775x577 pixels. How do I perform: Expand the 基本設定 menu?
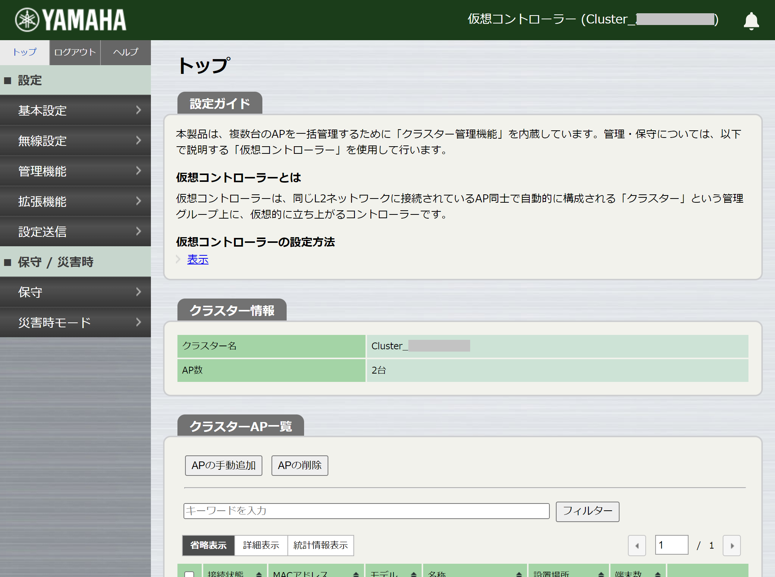pyautogui.click(x=75, y=110)
